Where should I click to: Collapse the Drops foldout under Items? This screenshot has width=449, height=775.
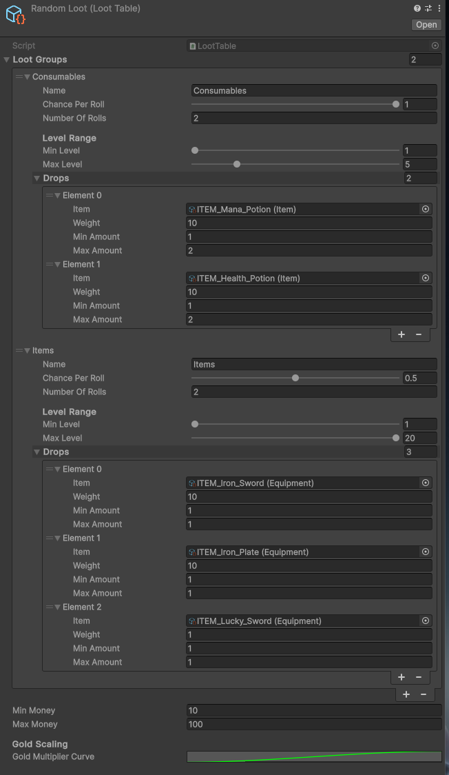pos(37,452)
